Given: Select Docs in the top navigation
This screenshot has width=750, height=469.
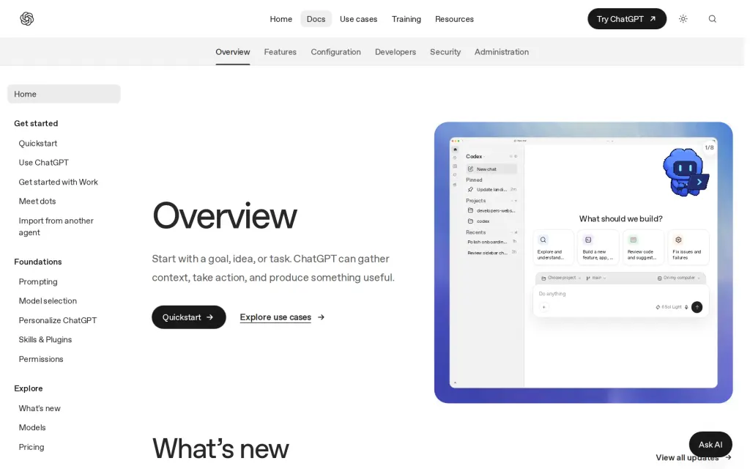Looking at the screenshot, I should tap(316, 18).
